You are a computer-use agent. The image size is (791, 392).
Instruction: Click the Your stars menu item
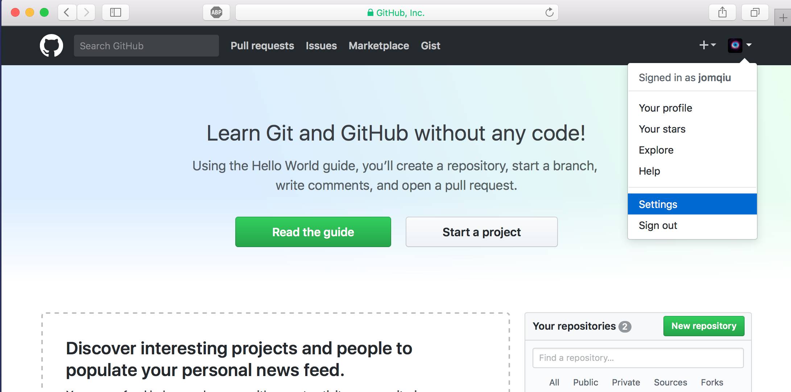[x=662, y=129]
